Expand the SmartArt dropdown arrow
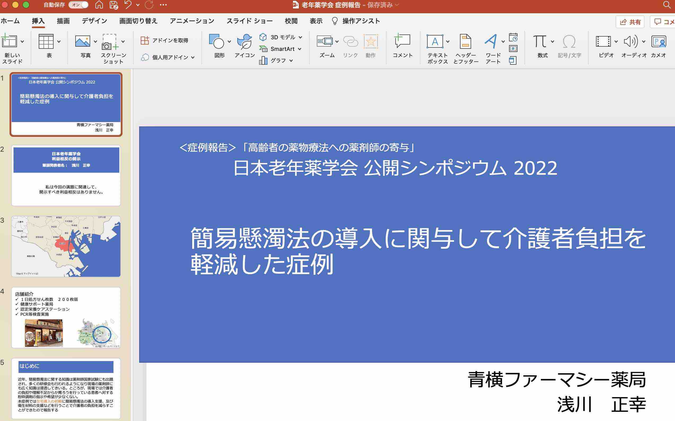Image resolution: width=675 pixels, height=421 pixels. (x=300, y=49)
